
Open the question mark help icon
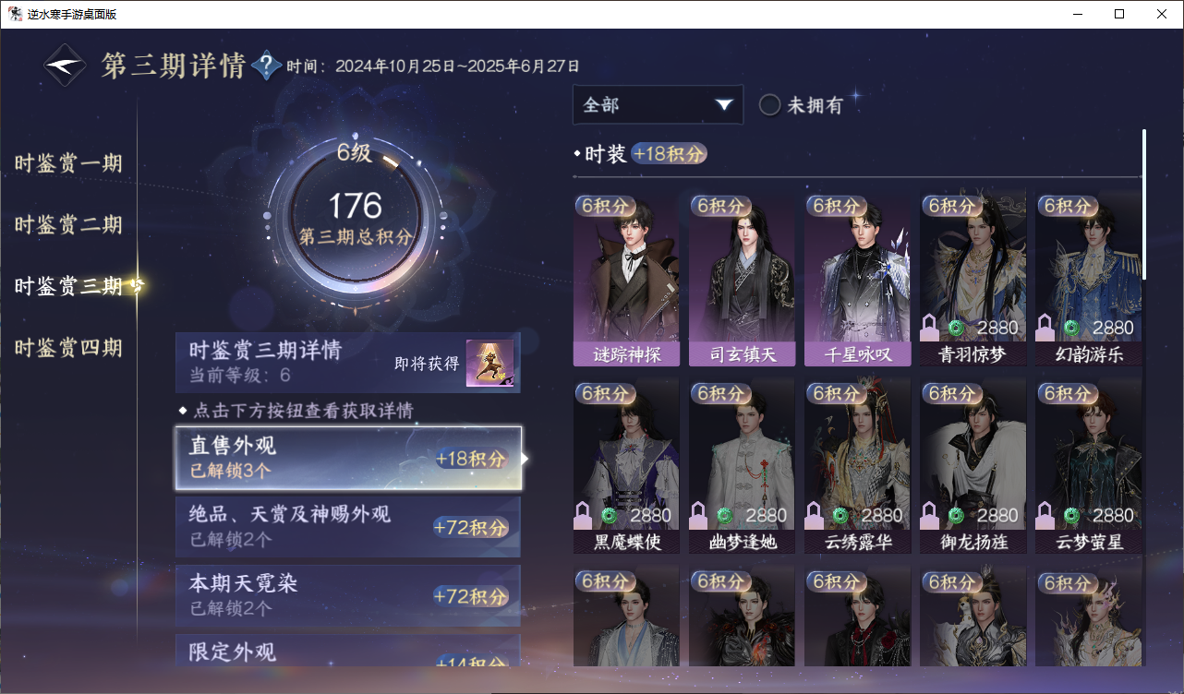(x=266, y=66)
